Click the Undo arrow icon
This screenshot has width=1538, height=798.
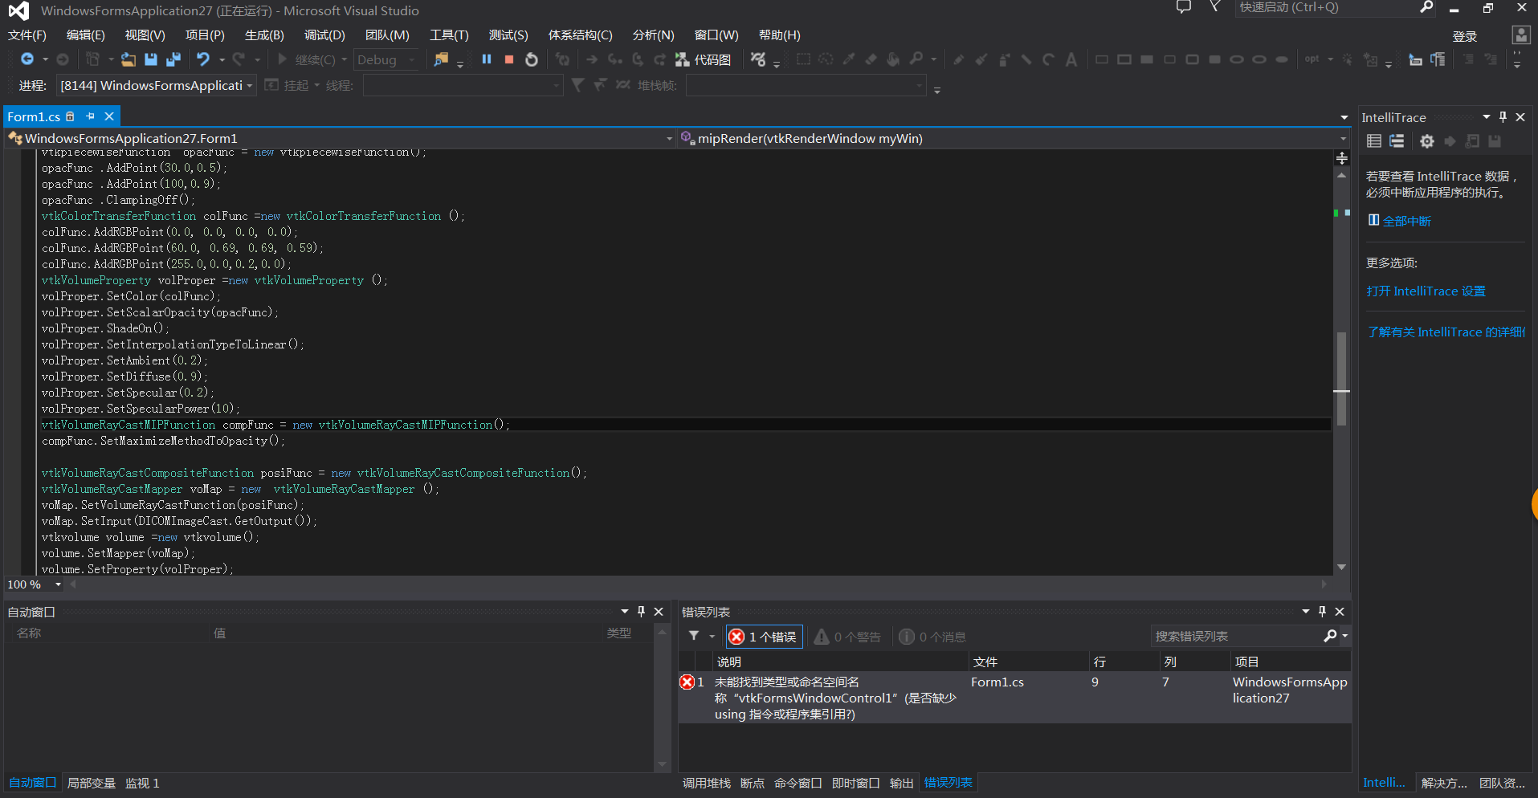203,59
